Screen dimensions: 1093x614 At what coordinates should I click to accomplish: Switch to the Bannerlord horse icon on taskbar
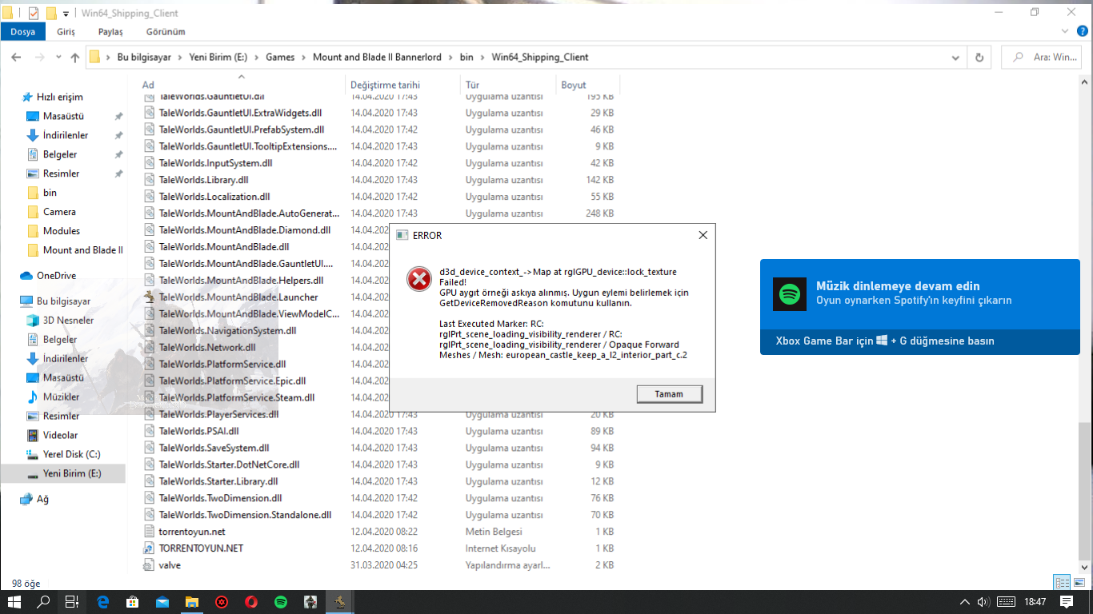click(340, 602)
